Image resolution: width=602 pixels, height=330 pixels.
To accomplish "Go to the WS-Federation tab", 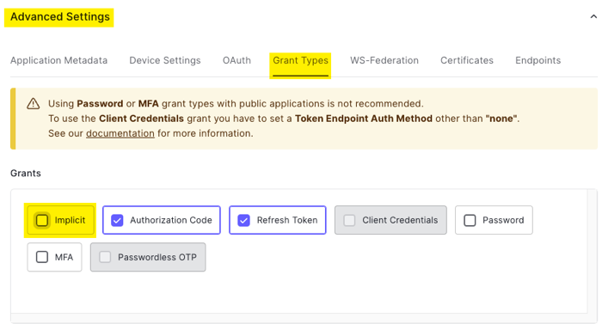I will pos(384,60).
